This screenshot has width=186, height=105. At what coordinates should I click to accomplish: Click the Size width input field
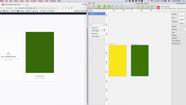pos(182,18)
